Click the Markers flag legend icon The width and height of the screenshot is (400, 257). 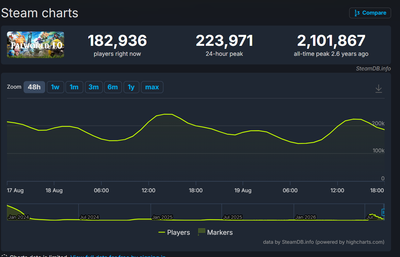pos(201,232)
